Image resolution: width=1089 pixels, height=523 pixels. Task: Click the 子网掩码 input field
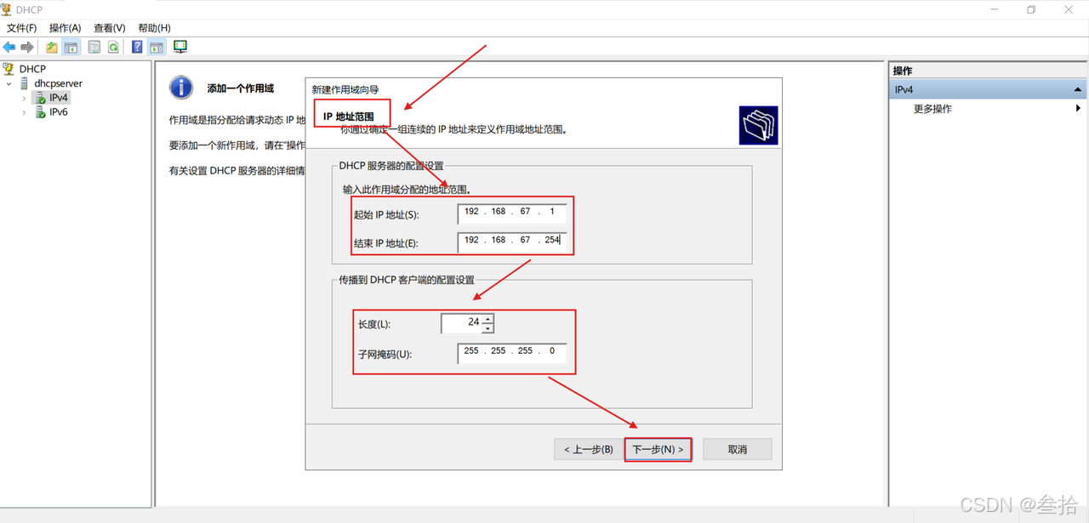(512, 353)
